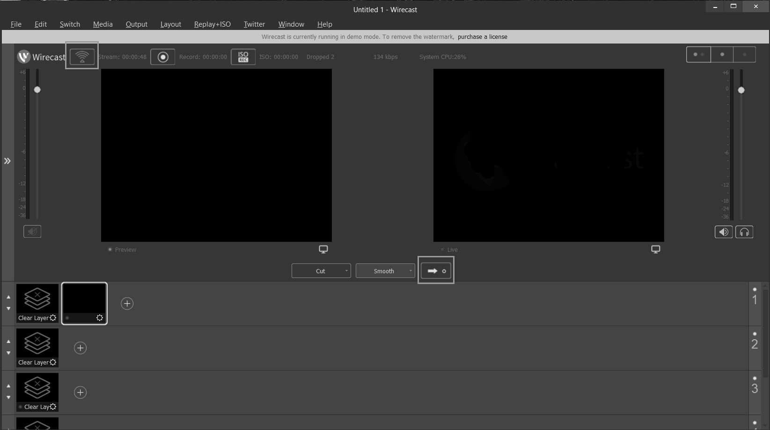This screenshot has height=430, width=770.
Task: Select the dual Preview/Live layout view
Action: (698, 54)
